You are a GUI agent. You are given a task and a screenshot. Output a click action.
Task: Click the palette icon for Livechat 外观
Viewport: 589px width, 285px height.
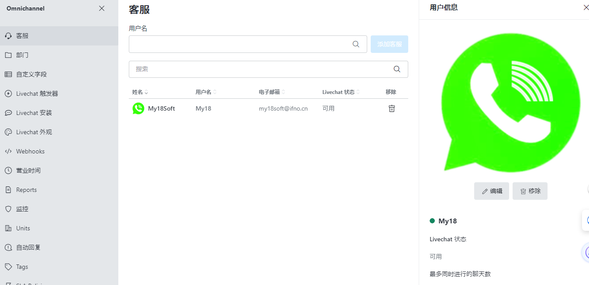(8, 132)
